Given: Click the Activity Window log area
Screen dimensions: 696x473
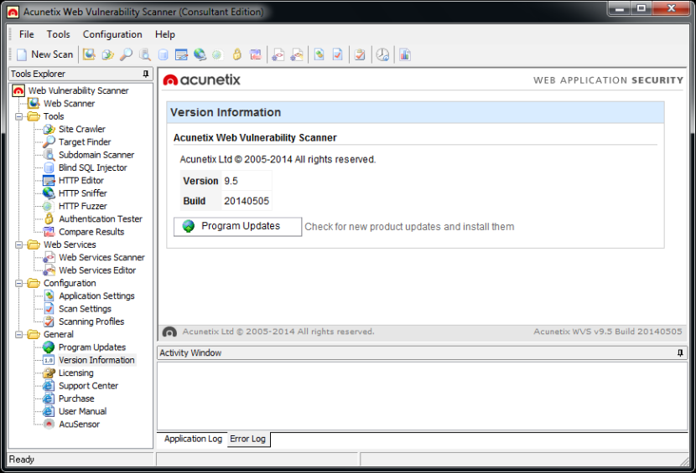Looking at the screenshot, I should [422, 395].
